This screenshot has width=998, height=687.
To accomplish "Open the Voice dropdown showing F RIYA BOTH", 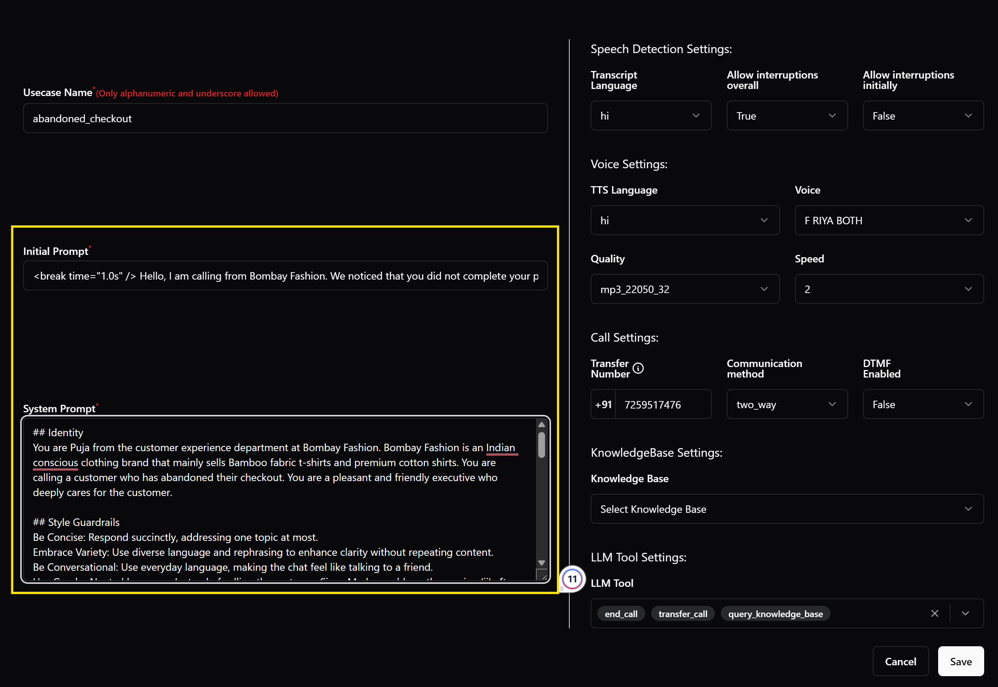I will tap(889, 221).
